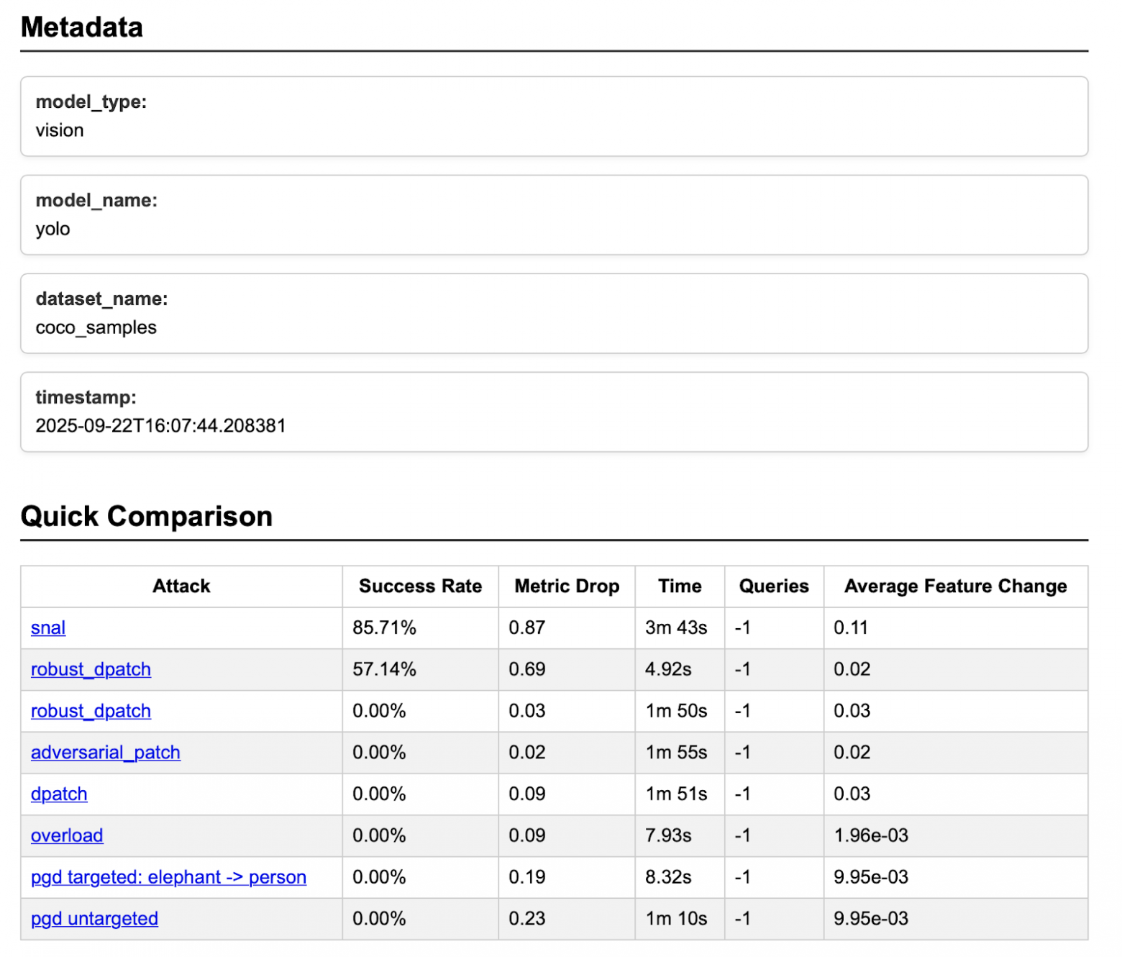Select the timestamp value text
Screen dimensions: 1122x957
(x=160, y=426)
